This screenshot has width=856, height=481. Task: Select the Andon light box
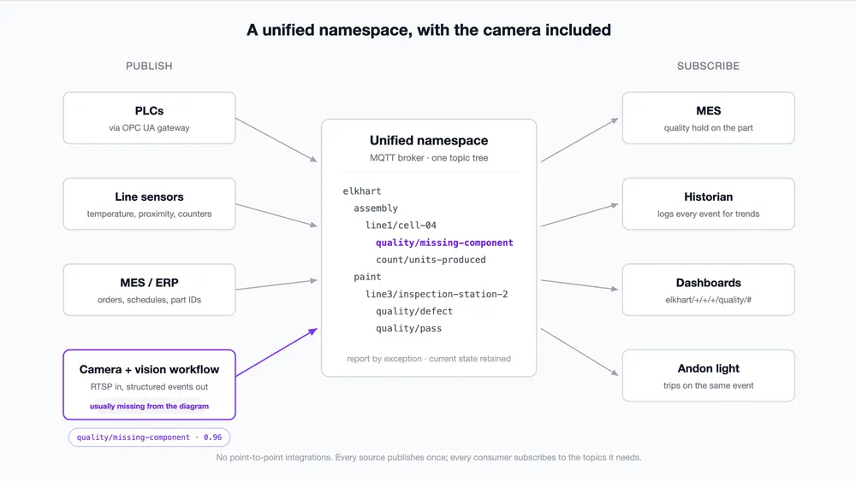(708, 376)
